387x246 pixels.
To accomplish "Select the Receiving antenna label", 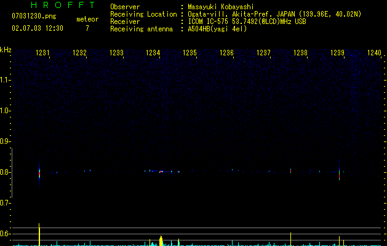I will point(142,29).
